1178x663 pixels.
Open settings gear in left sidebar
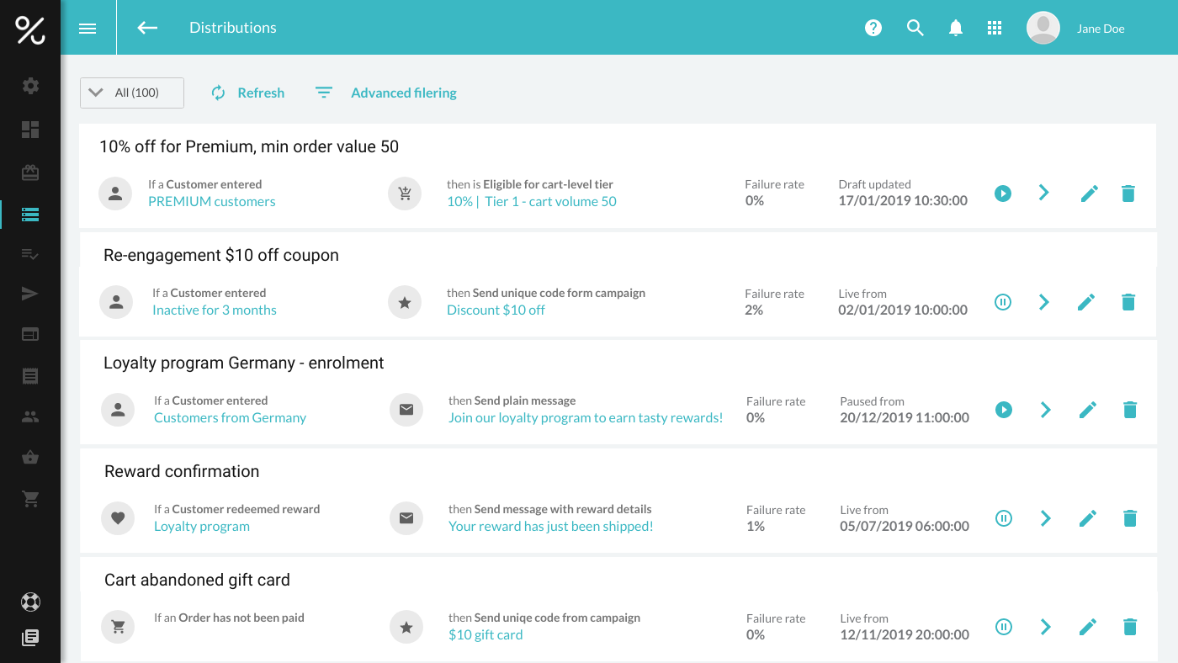tap(30, 86)
